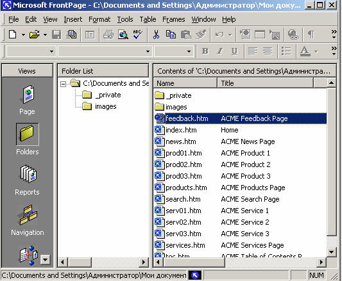Open the Font Color dropdown arrow
The width and height of the screenshot is (342, 281).
pos(316,52)
